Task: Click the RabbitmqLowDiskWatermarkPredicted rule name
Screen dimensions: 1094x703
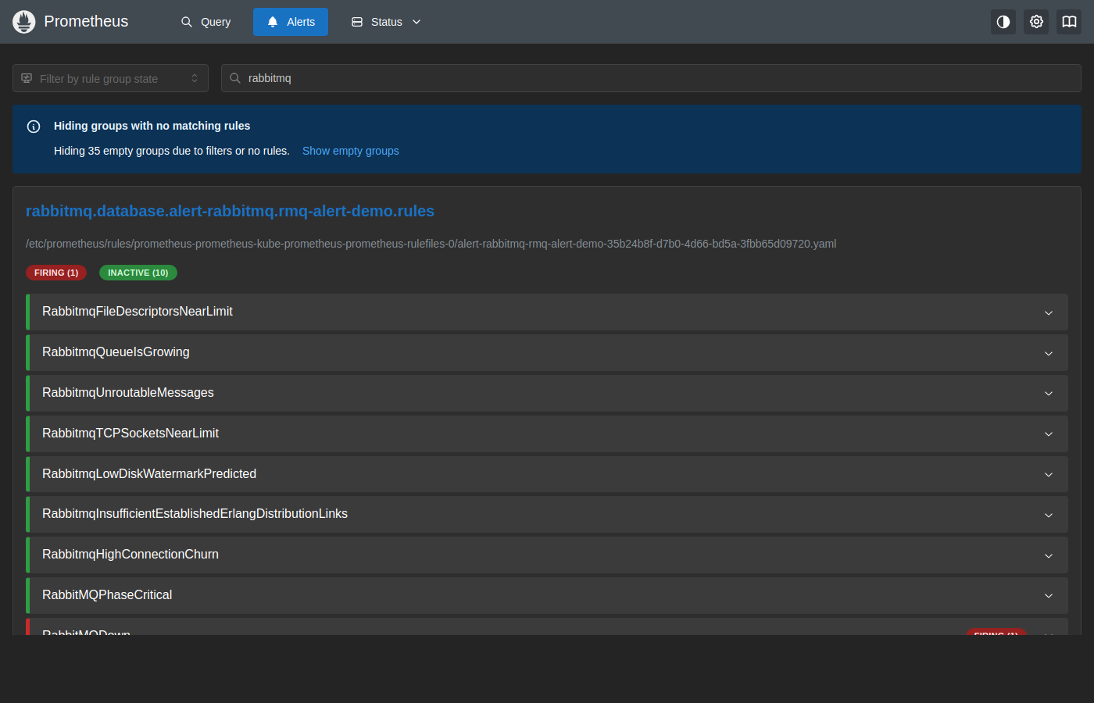Action: click(x=149, y=474)
